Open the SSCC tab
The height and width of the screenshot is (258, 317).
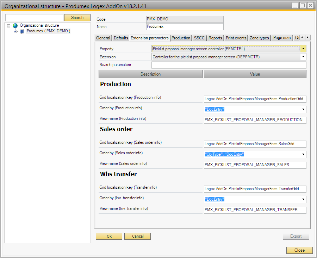coord(199,38)
